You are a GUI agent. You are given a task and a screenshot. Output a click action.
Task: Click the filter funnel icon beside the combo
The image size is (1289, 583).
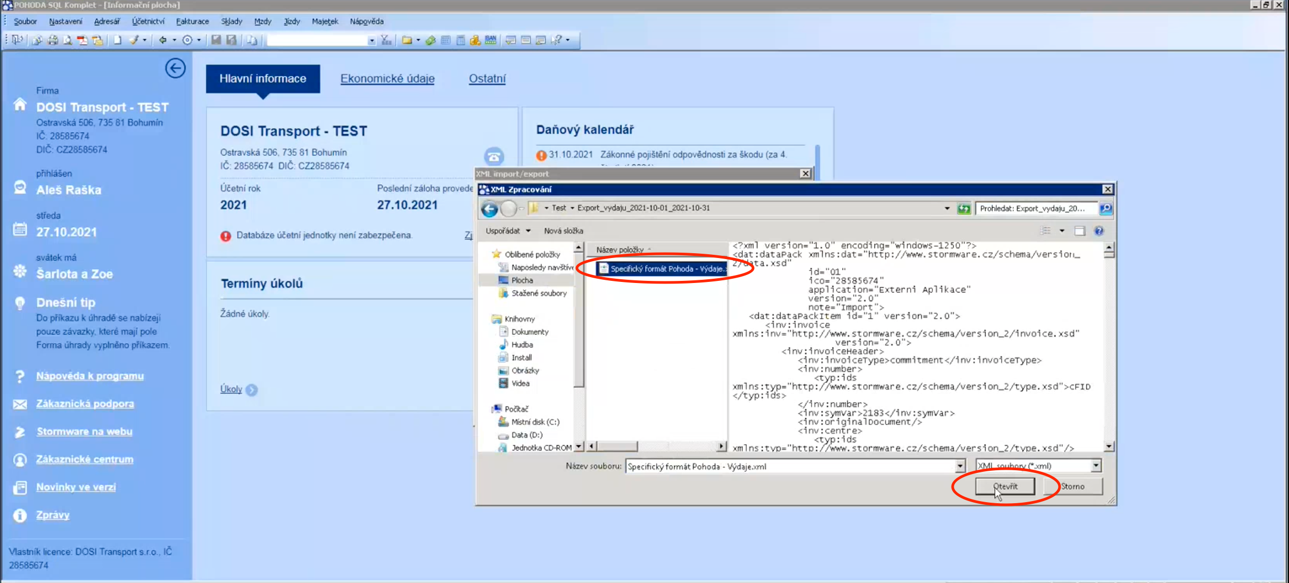point(386,40)
